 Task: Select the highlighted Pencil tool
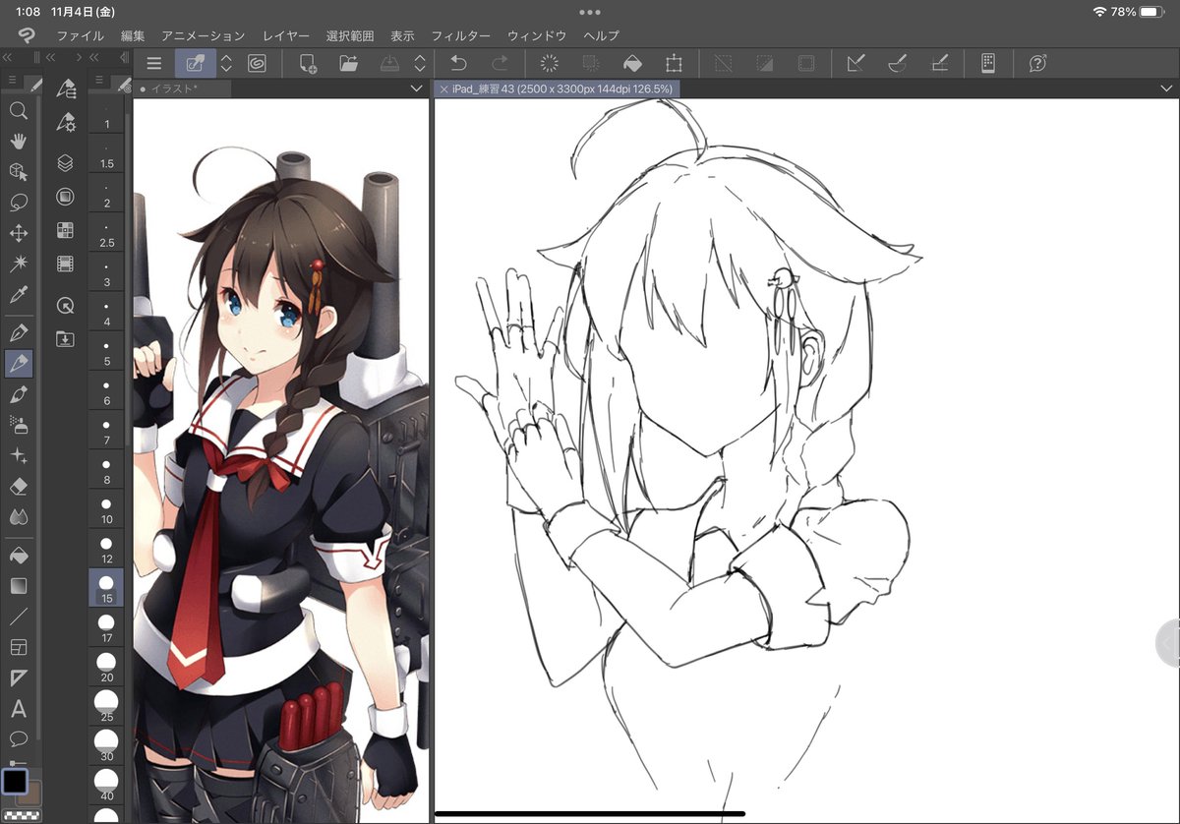tap(18, 364)
